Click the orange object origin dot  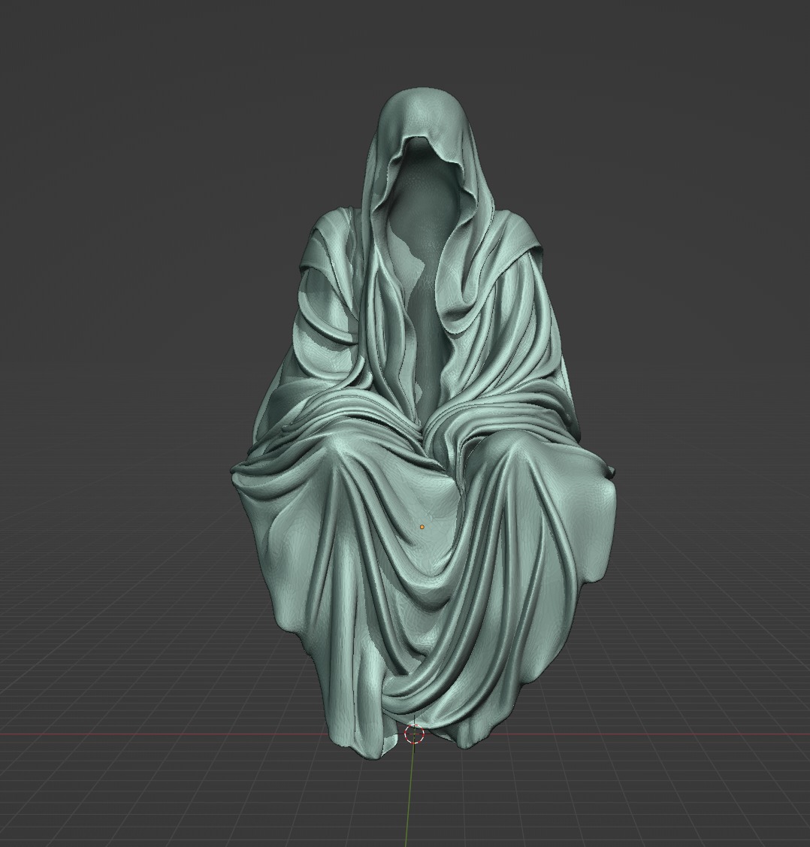(x=422, y=527)
